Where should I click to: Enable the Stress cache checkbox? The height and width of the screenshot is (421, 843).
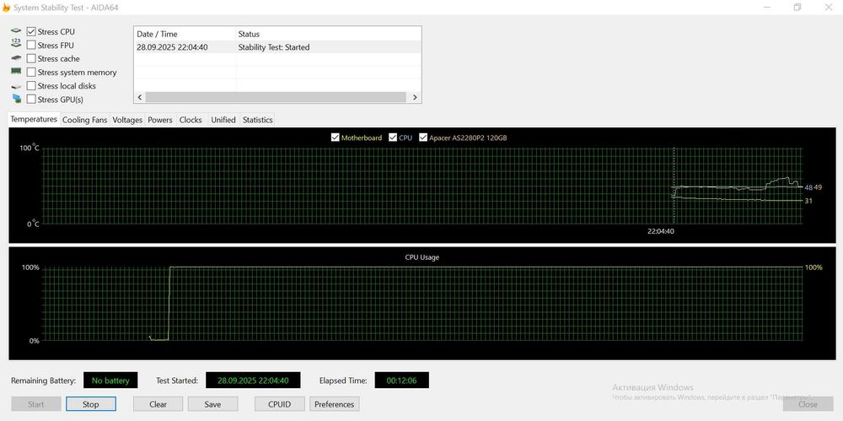pos(31,59)
